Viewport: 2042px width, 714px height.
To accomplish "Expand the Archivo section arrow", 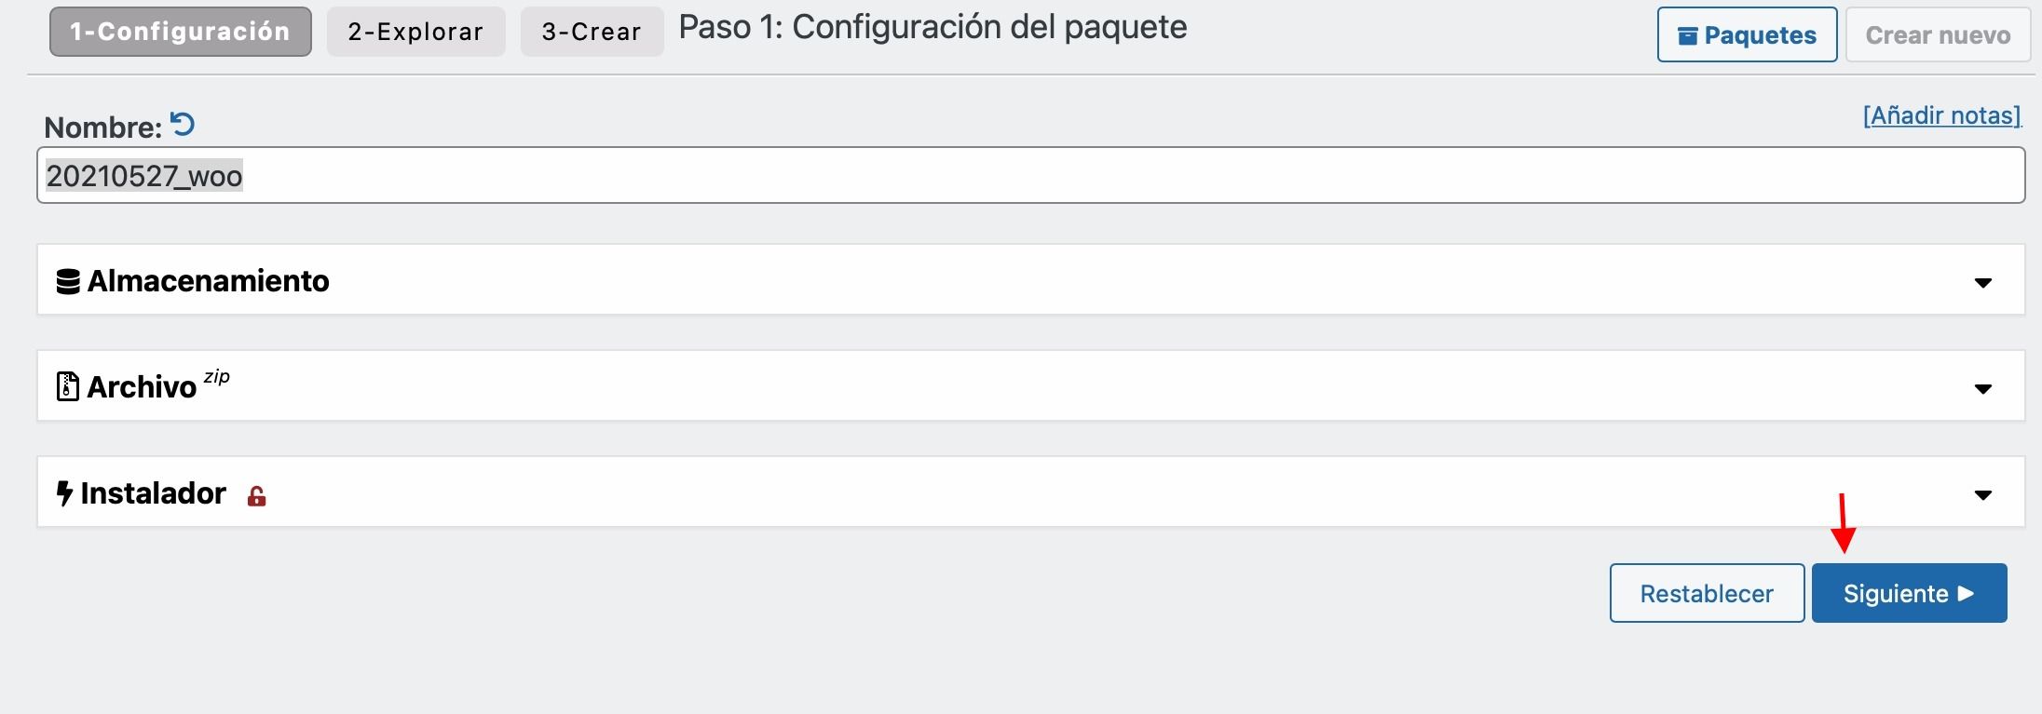I will (1983, 388).
